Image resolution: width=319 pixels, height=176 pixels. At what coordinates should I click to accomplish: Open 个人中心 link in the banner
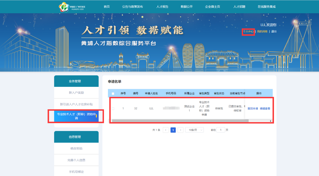point(248,32)
